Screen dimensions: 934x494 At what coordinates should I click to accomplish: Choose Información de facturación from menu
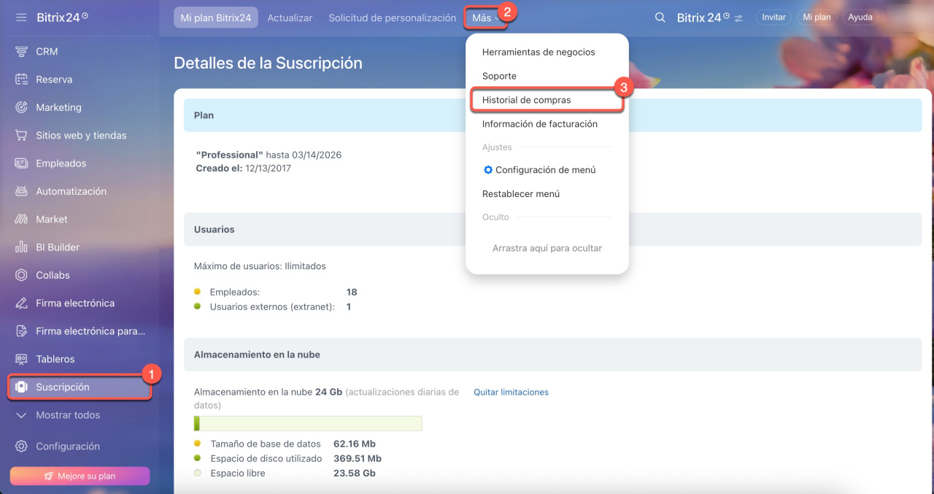pyautogui.click(x=539, y=124)
